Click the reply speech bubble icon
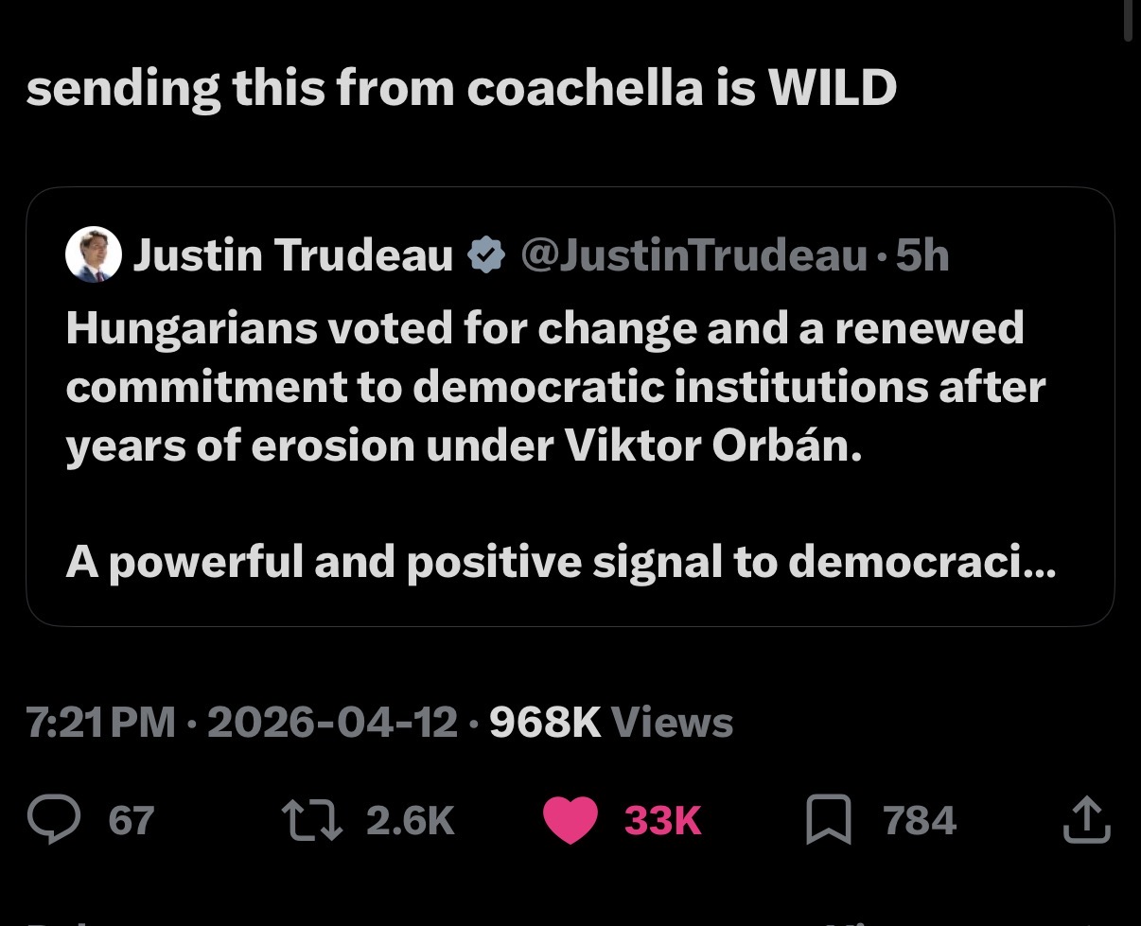Screen dimensions: 1141x926 pyautogui.click(x=55, y=819)
